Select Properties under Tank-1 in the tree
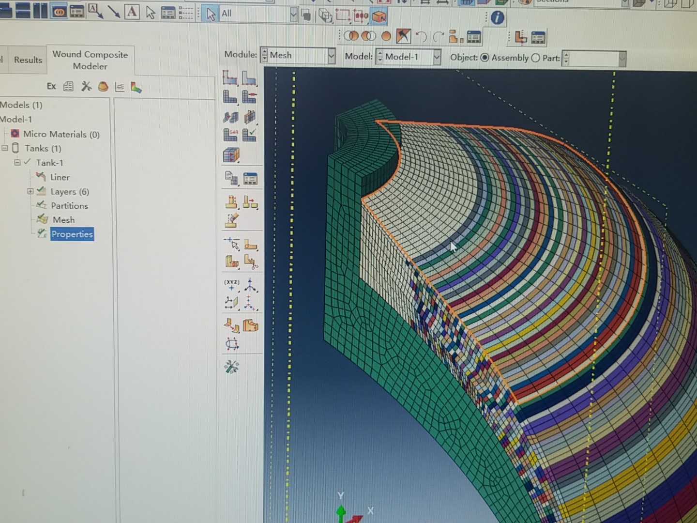This screenshot has width=697, height=523. (72, 234)
